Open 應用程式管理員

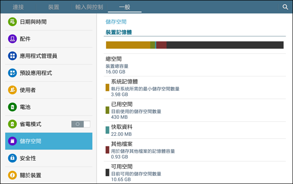[49, 56]
